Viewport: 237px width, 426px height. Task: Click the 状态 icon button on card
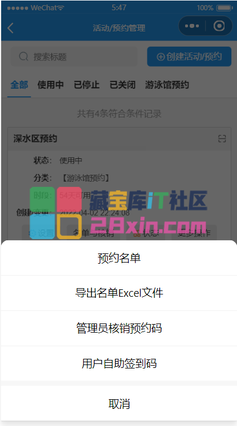(x=146, y=233)
